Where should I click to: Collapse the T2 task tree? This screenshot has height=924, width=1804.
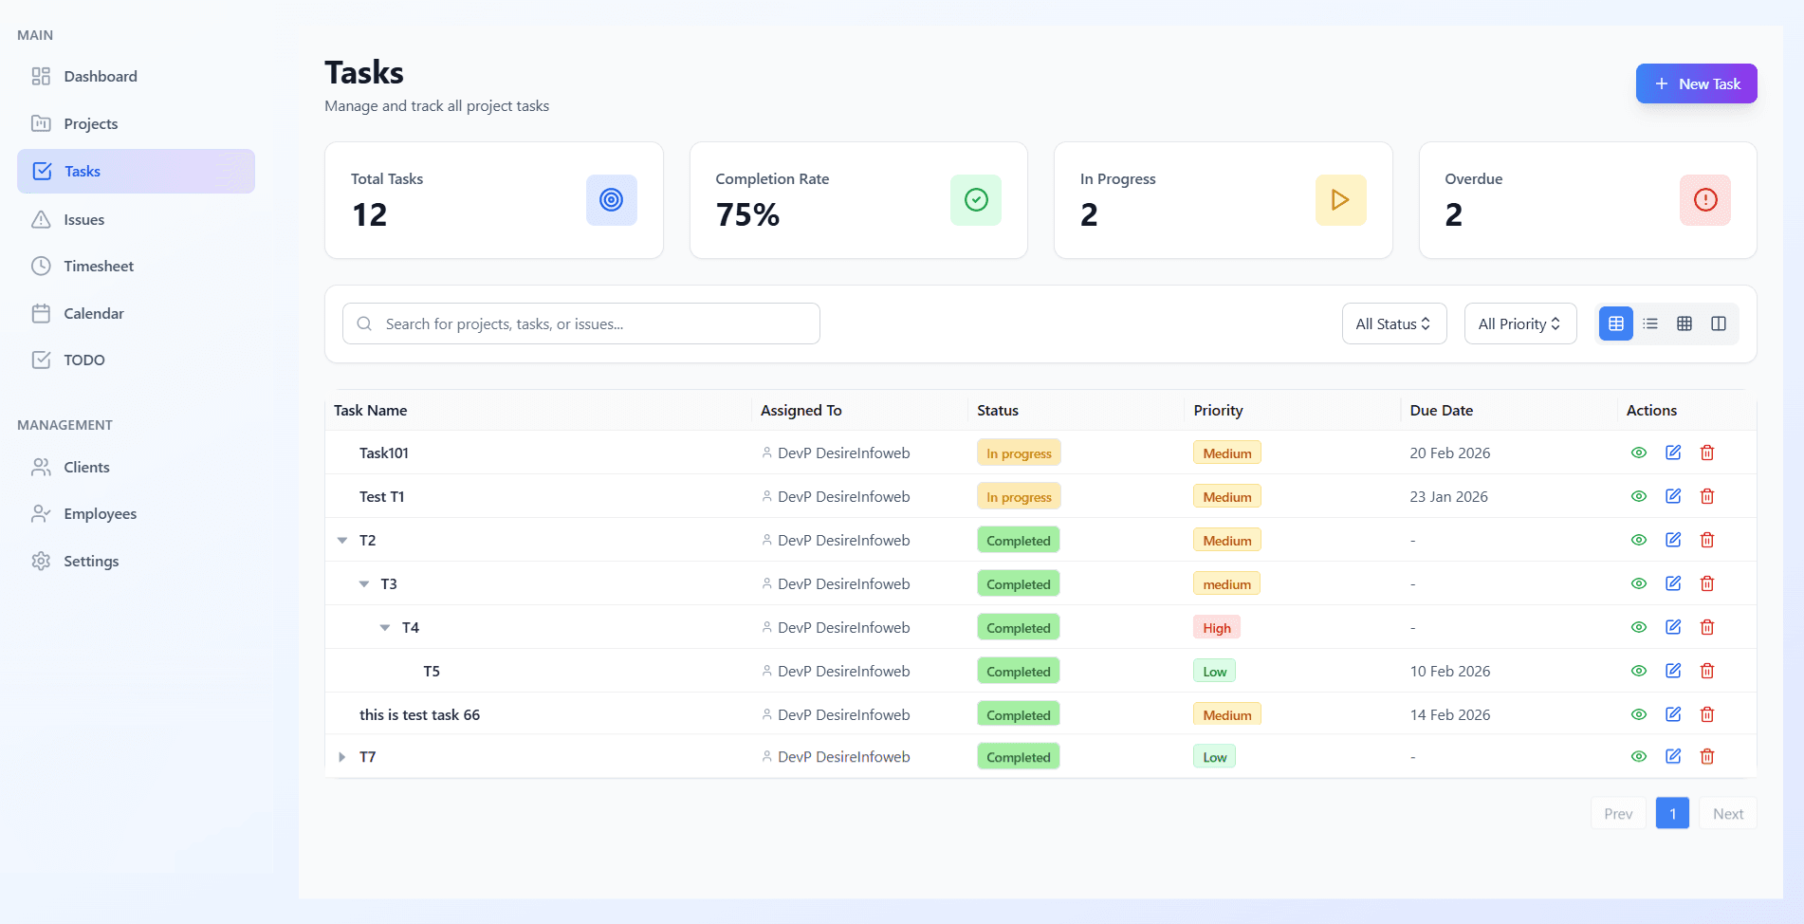click(x=342, y=541)
